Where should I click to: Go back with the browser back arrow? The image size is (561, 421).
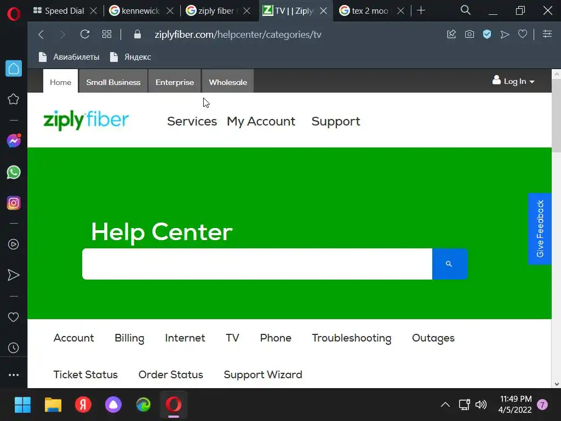click(41, 35)
